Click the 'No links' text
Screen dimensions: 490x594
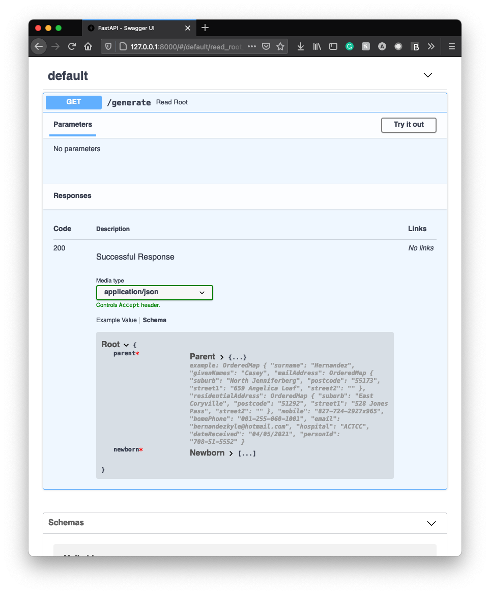pyautogui.click(x=421, y=248)
